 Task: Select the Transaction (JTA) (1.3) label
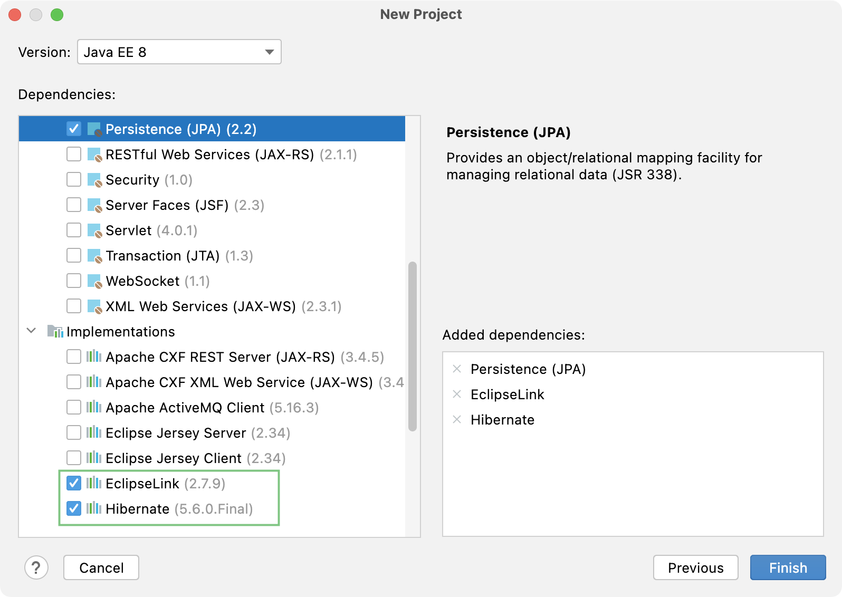tap(179, 256)
